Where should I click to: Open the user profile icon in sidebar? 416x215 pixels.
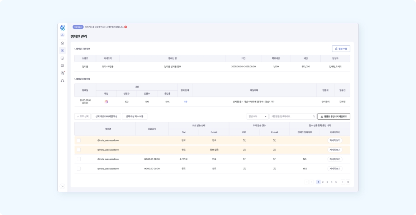(62, 35)
